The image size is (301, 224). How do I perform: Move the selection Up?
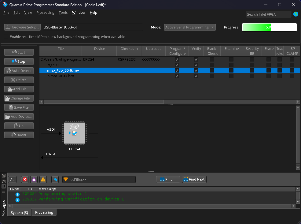pos(19,126)
